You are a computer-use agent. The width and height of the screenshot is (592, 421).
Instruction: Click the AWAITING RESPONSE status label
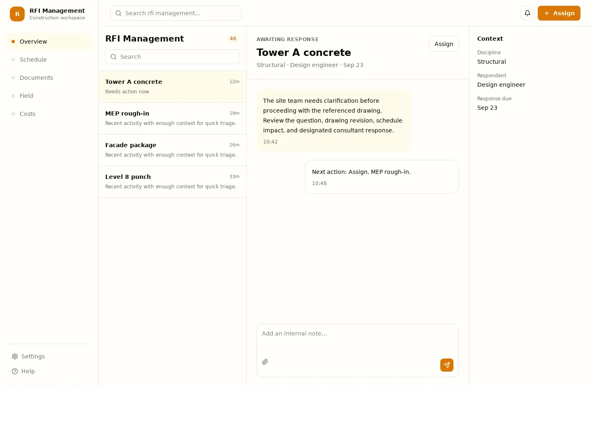(288, 39)
